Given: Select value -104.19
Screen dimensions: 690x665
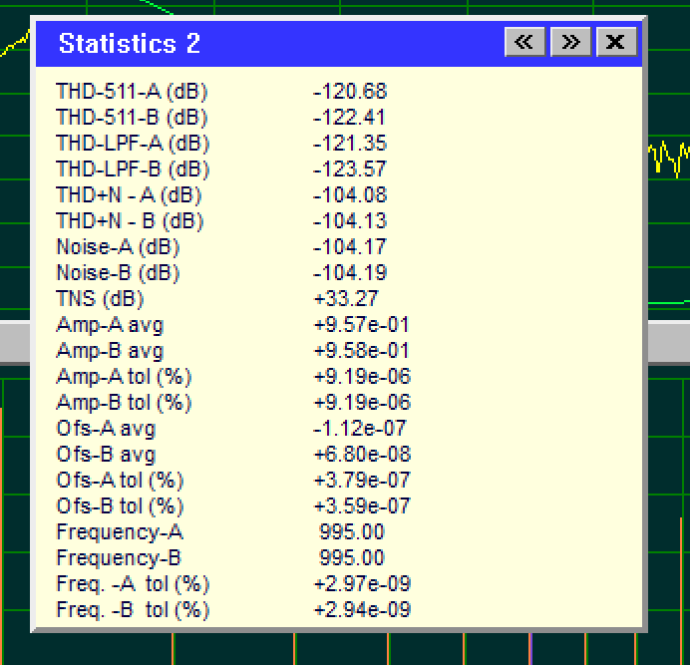Looking at the screenshot, I should coord(350,273).
